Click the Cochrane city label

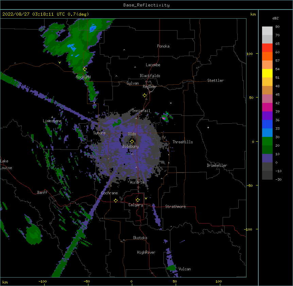point(109,193)
